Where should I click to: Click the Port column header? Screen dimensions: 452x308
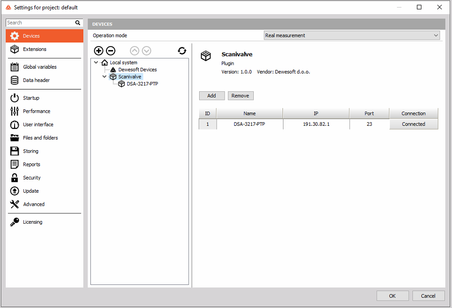pos(369,113)
